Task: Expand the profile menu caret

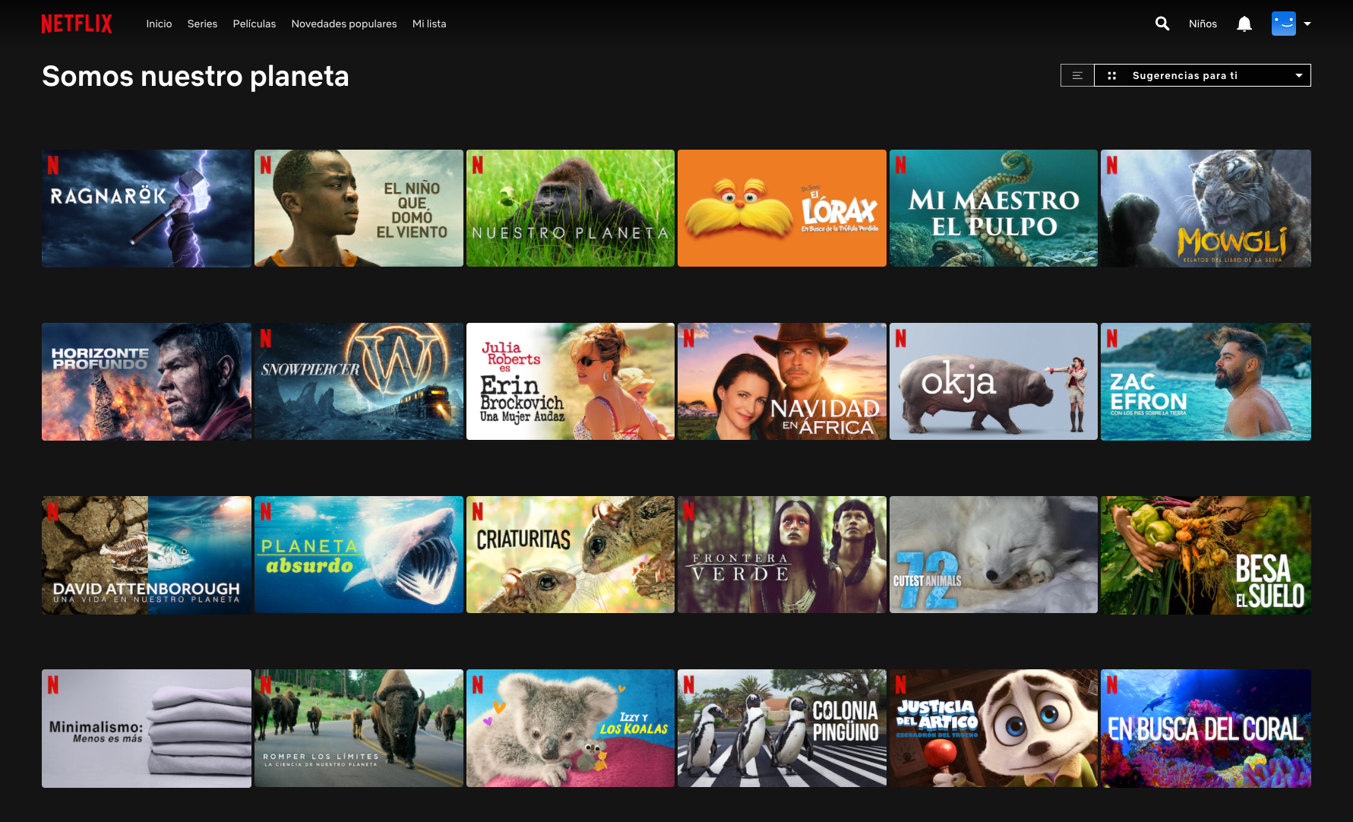Action: (x=1307, y=24)
